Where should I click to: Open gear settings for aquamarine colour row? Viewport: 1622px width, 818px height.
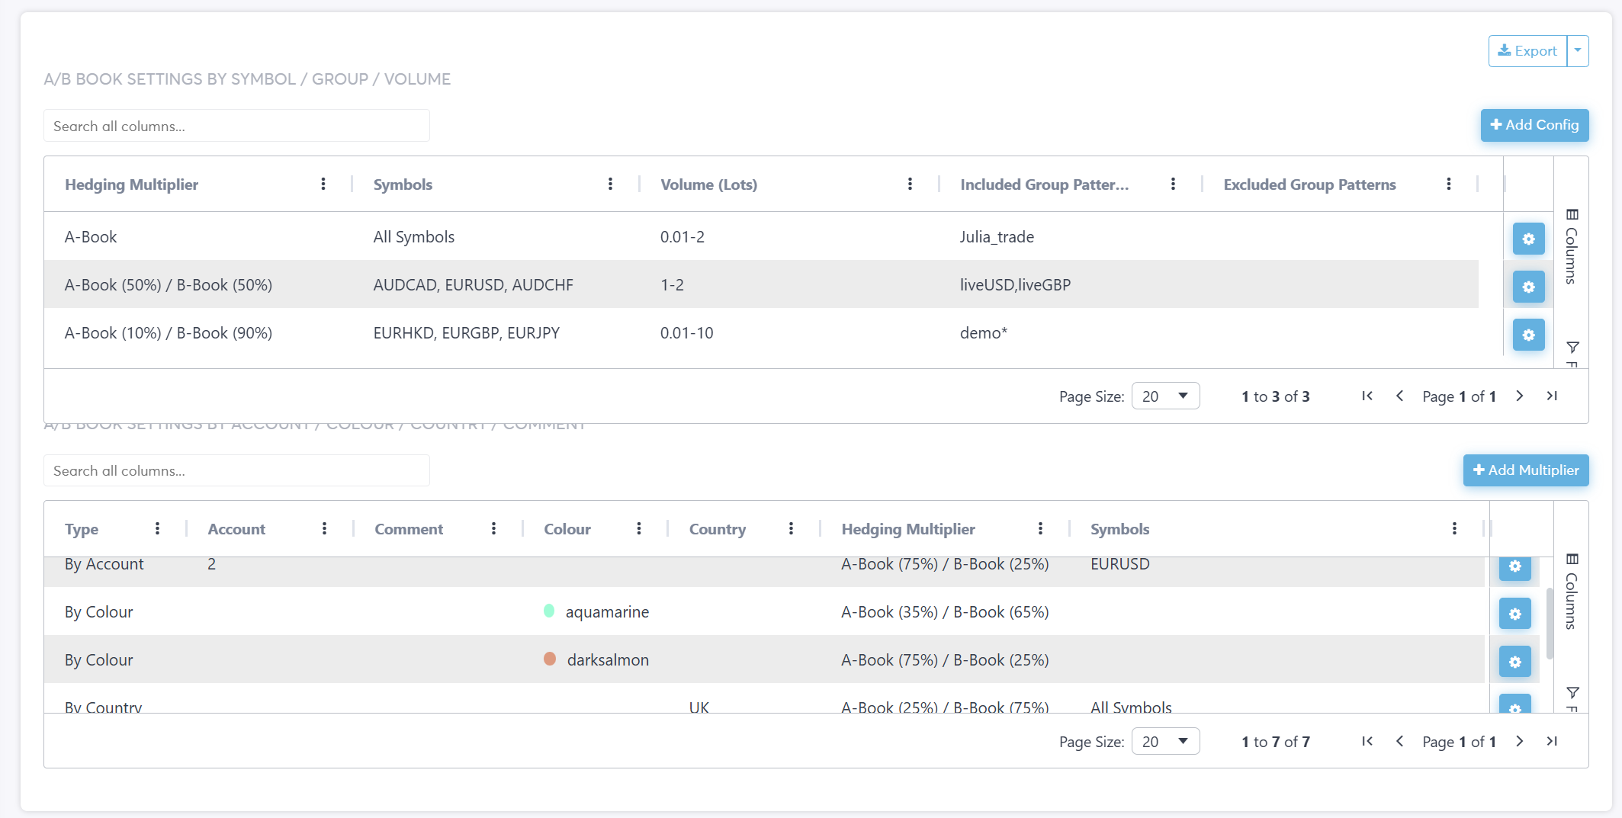(1514, 614)
